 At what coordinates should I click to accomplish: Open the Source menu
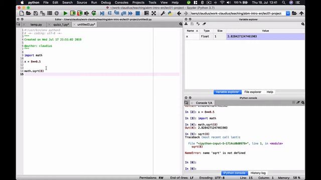(x=82, y=2)
